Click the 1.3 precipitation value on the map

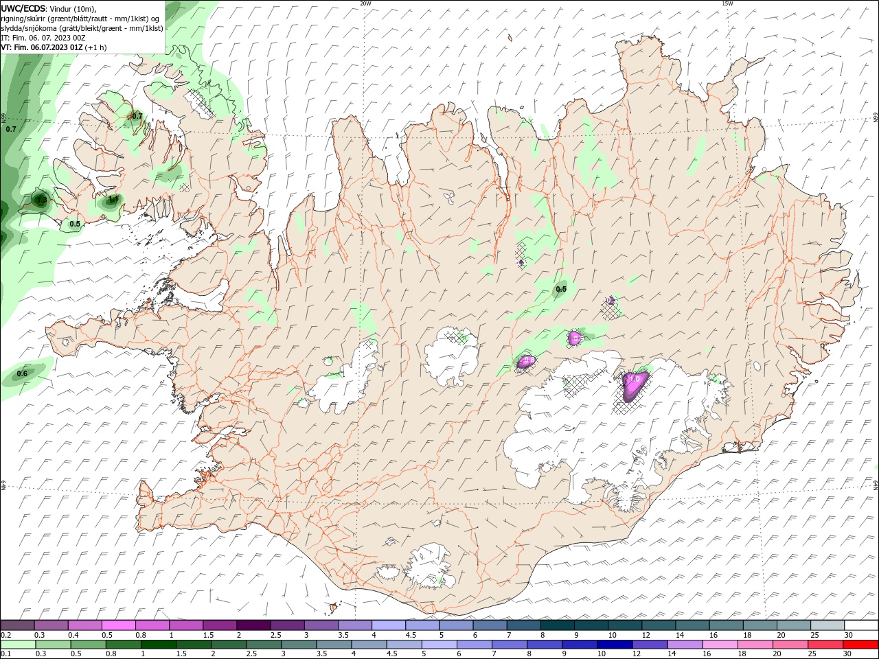(x=41, y=200)
